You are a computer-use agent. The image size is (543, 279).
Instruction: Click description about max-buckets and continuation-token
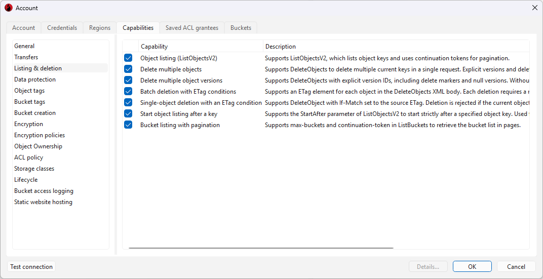pos(393,125)
